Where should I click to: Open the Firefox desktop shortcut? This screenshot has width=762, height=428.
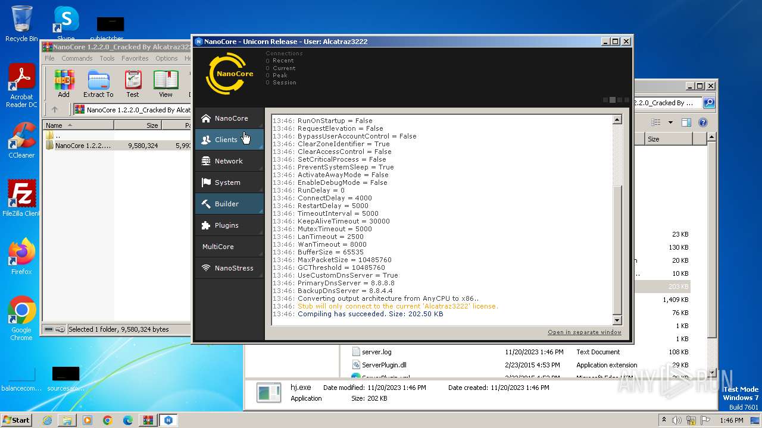click(21, 256)
